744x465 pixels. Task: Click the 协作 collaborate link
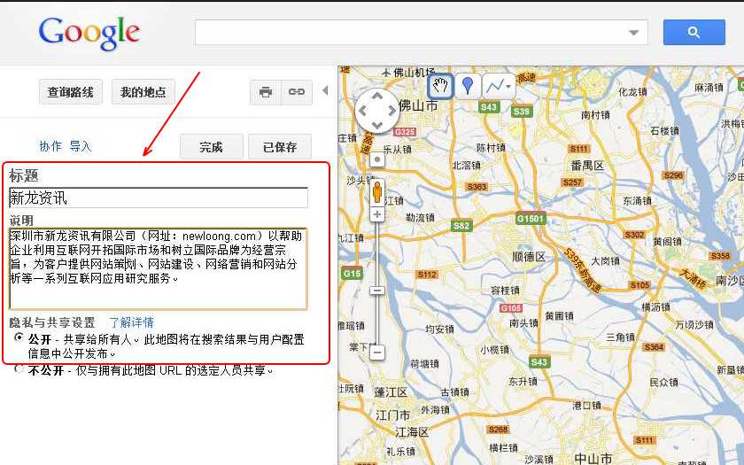(50, 146)
